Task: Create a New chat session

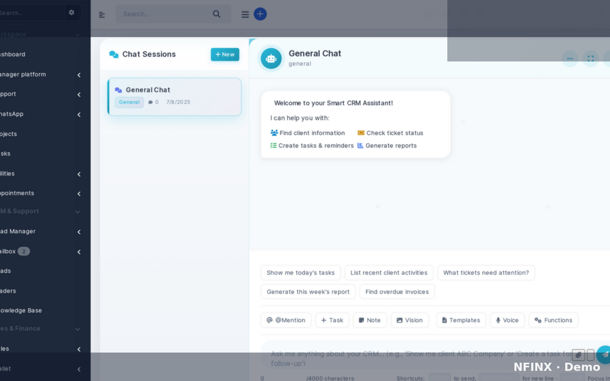Action: coord(225,54)
